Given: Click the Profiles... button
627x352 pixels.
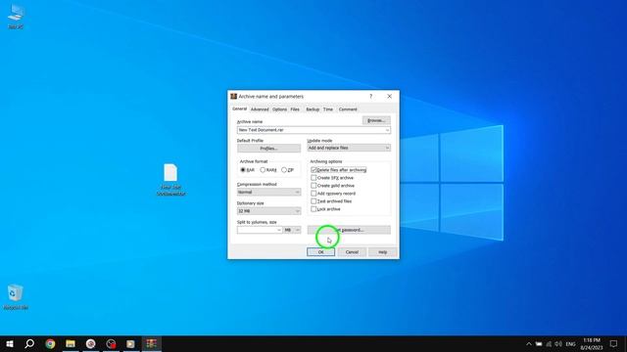Looking at the screenshot, I should (x=268, y=149).
